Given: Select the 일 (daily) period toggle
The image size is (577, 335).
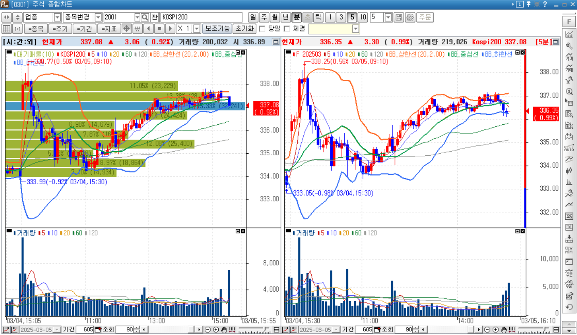Looking at the screenshot, I should 253,17.
